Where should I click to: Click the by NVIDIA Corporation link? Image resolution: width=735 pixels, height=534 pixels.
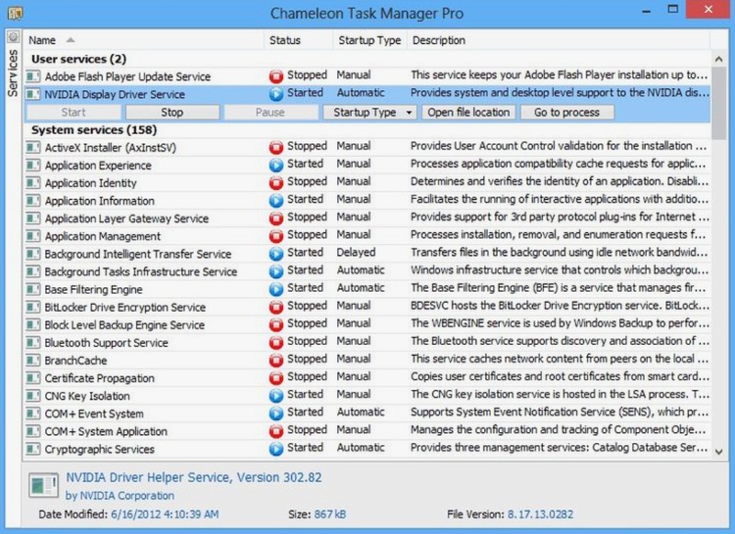click(x=119, y=495)
